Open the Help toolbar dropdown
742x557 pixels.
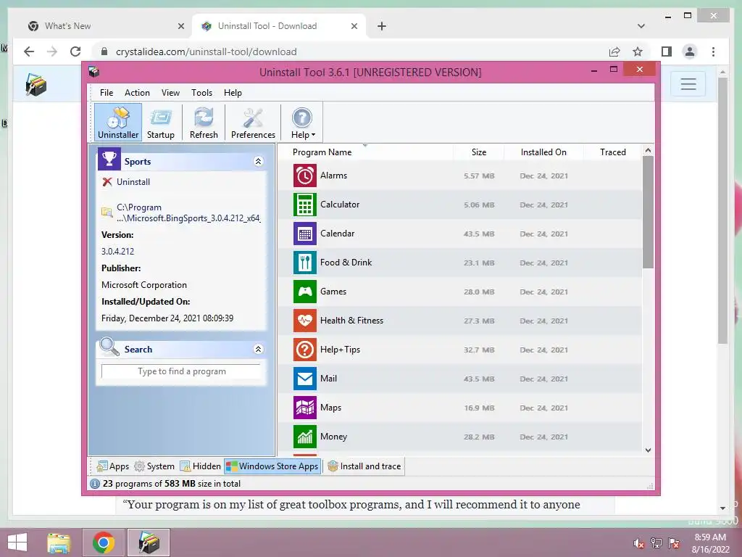303,122
